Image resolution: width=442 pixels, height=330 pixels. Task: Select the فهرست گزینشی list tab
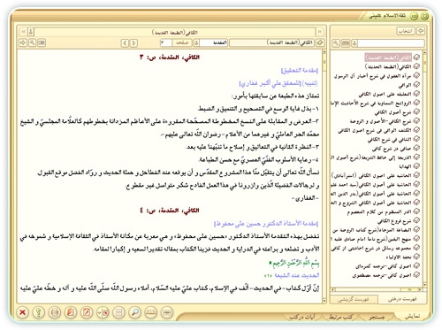click(354, 299)
